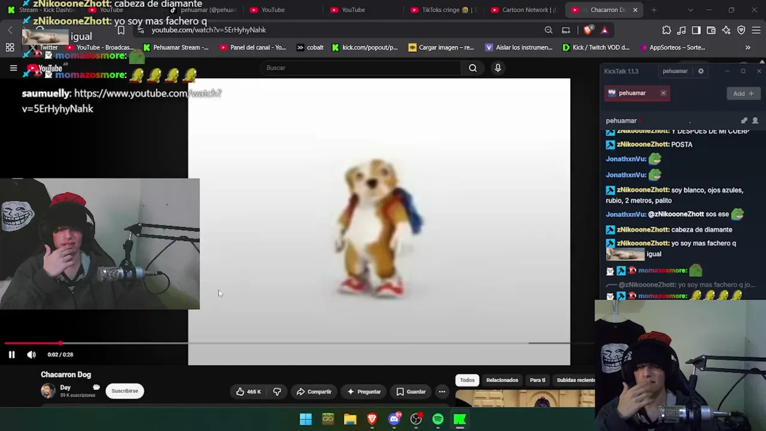
Task: Open KickTalk settings gear icon
Action: [701, 71]
